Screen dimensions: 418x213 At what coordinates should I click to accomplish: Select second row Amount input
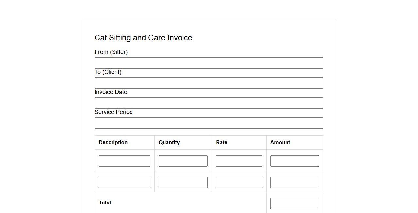(x=294, y=183)
